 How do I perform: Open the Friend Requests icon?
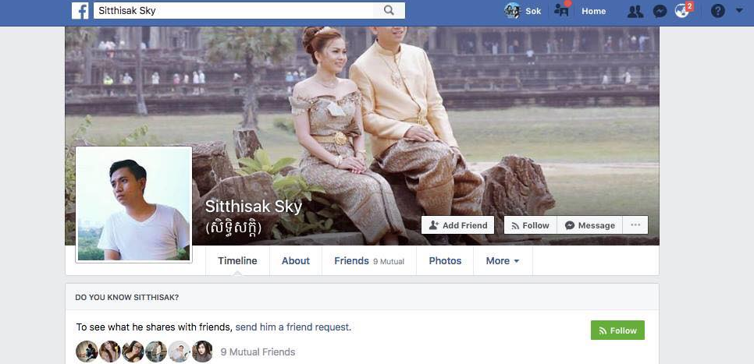635,11
